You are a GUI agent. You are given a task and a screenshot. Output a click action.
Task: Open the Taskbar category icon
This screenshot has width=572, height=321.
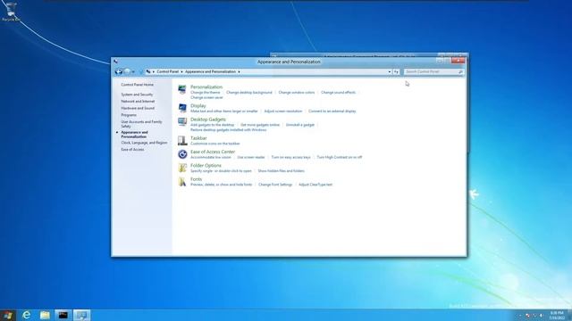(x=182, y=141)
